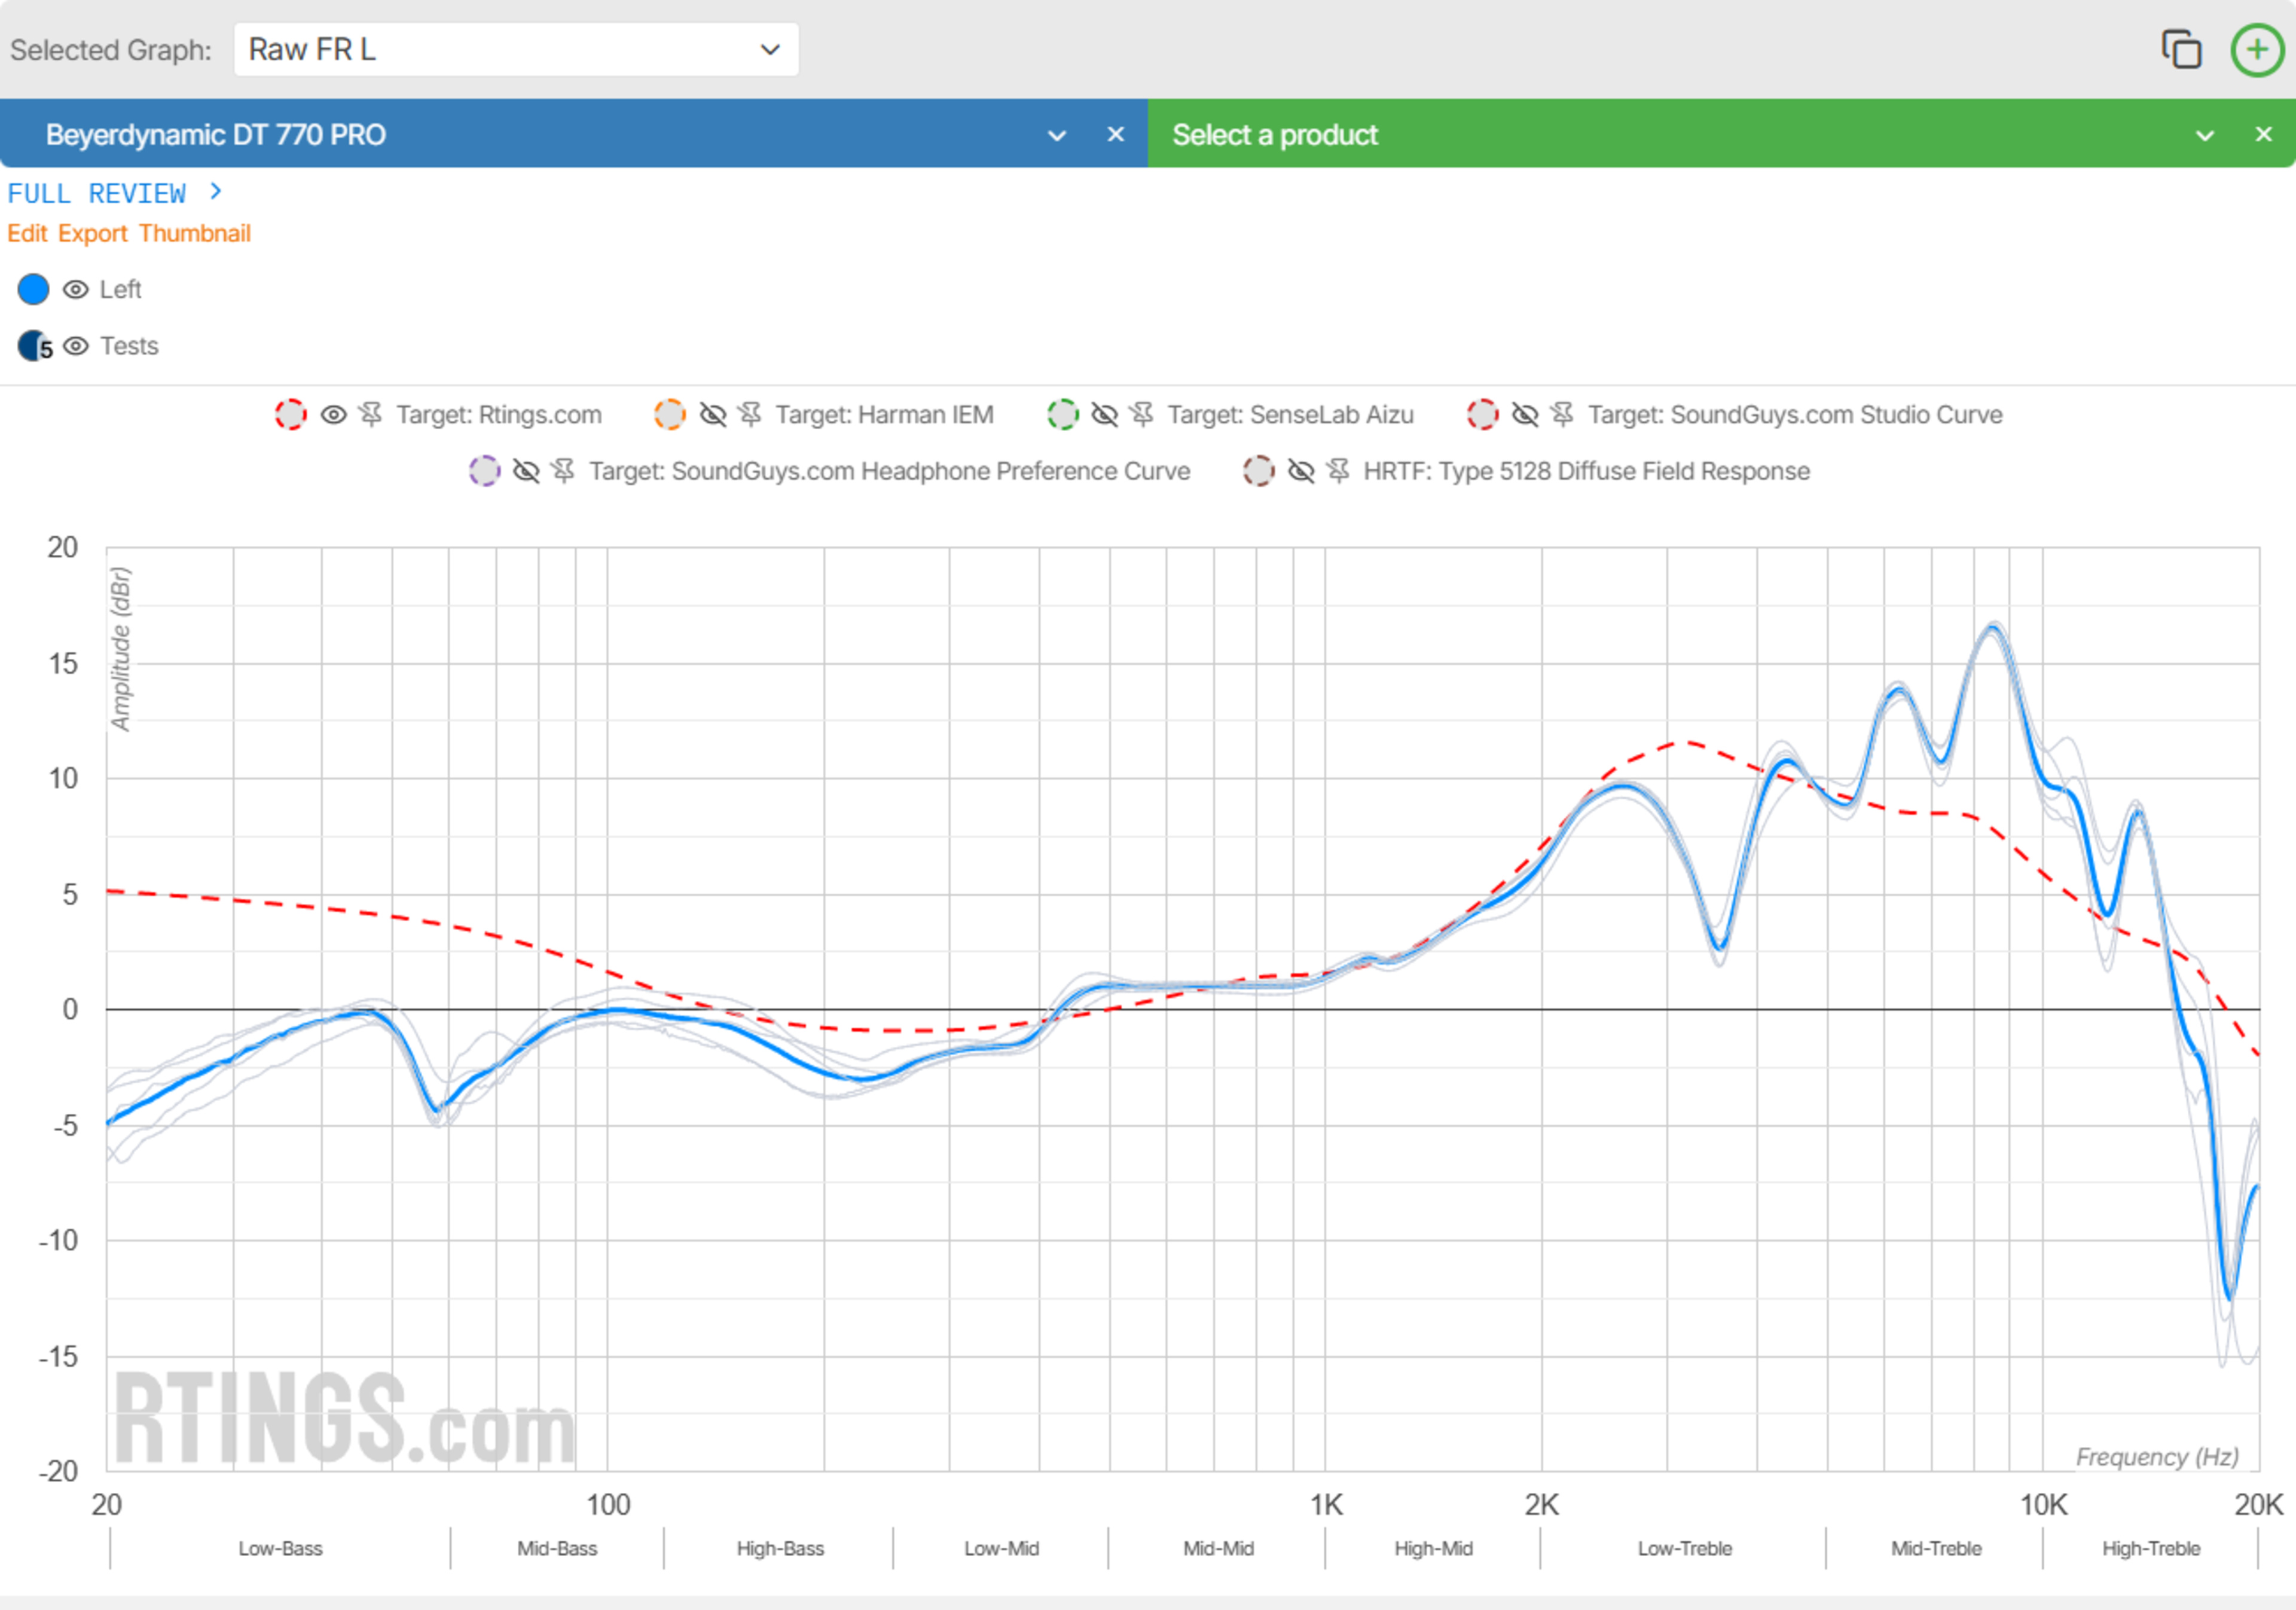Click the green add graph plus icon
The image size is (2296, 1610).
(2257, 49)
